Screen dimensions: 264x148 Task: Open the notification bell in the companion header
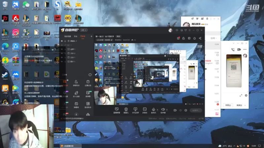click(x=194, y=38)
